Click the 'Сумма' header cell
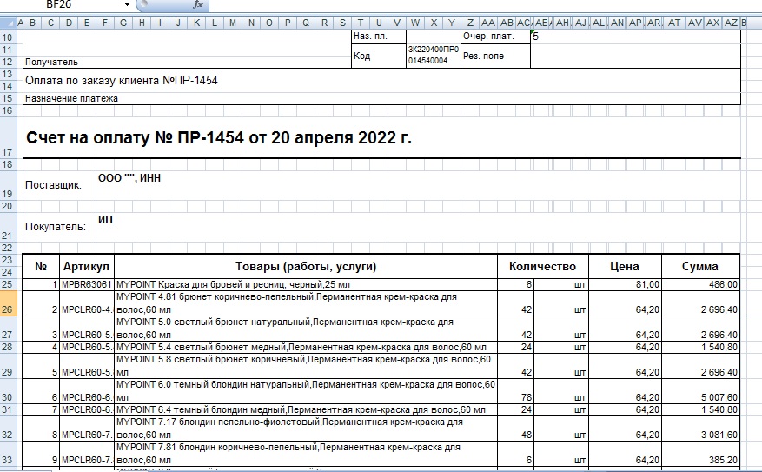The width and height of the screenshot is (762, 472). [x=699, y=266]
